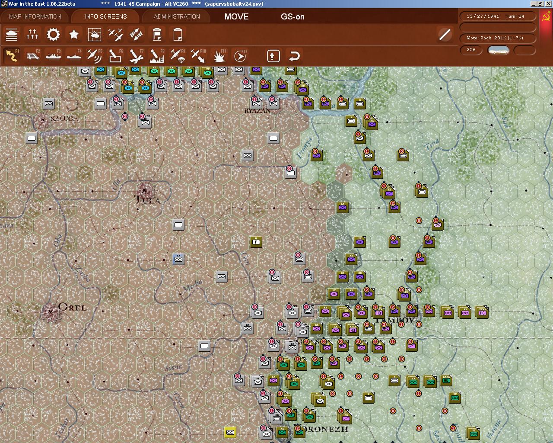Open the blank clipboard log icon

[x=178, y=34]
